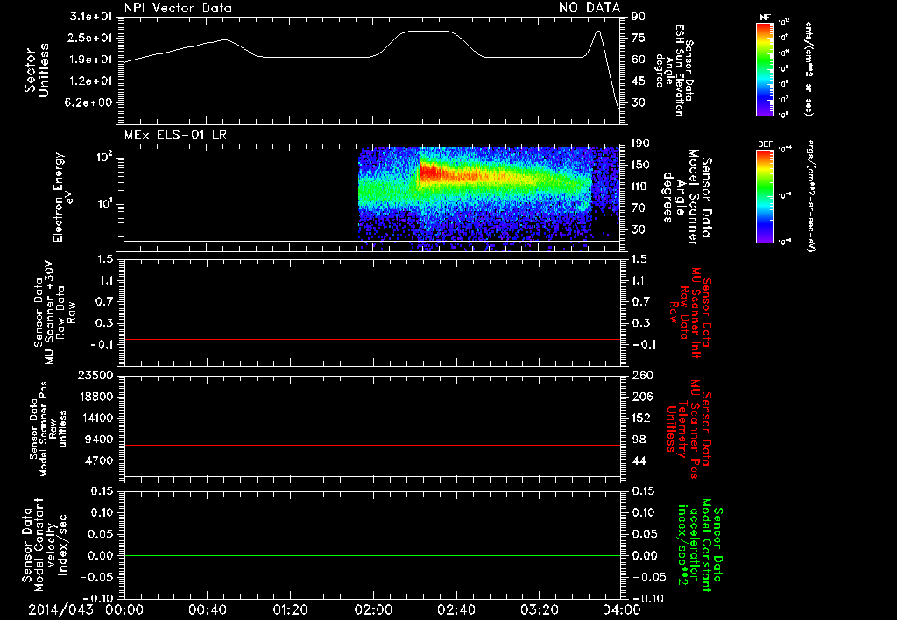Click the green zero line in velocity panel
The width and height of the screenshot is (897, 620).
[372, 555]
